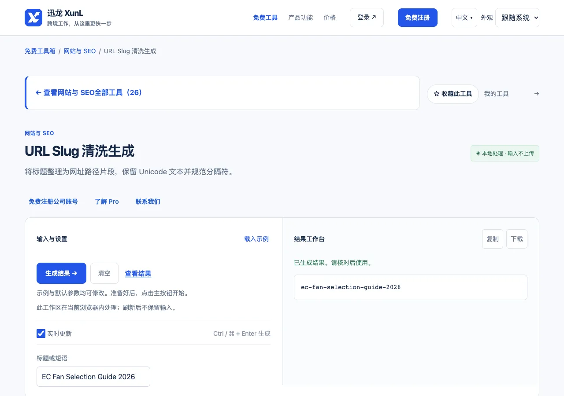Viewport: 564px width, 396px height.
Task: Click 联系我们 link
Action: (x=148, y=202)
